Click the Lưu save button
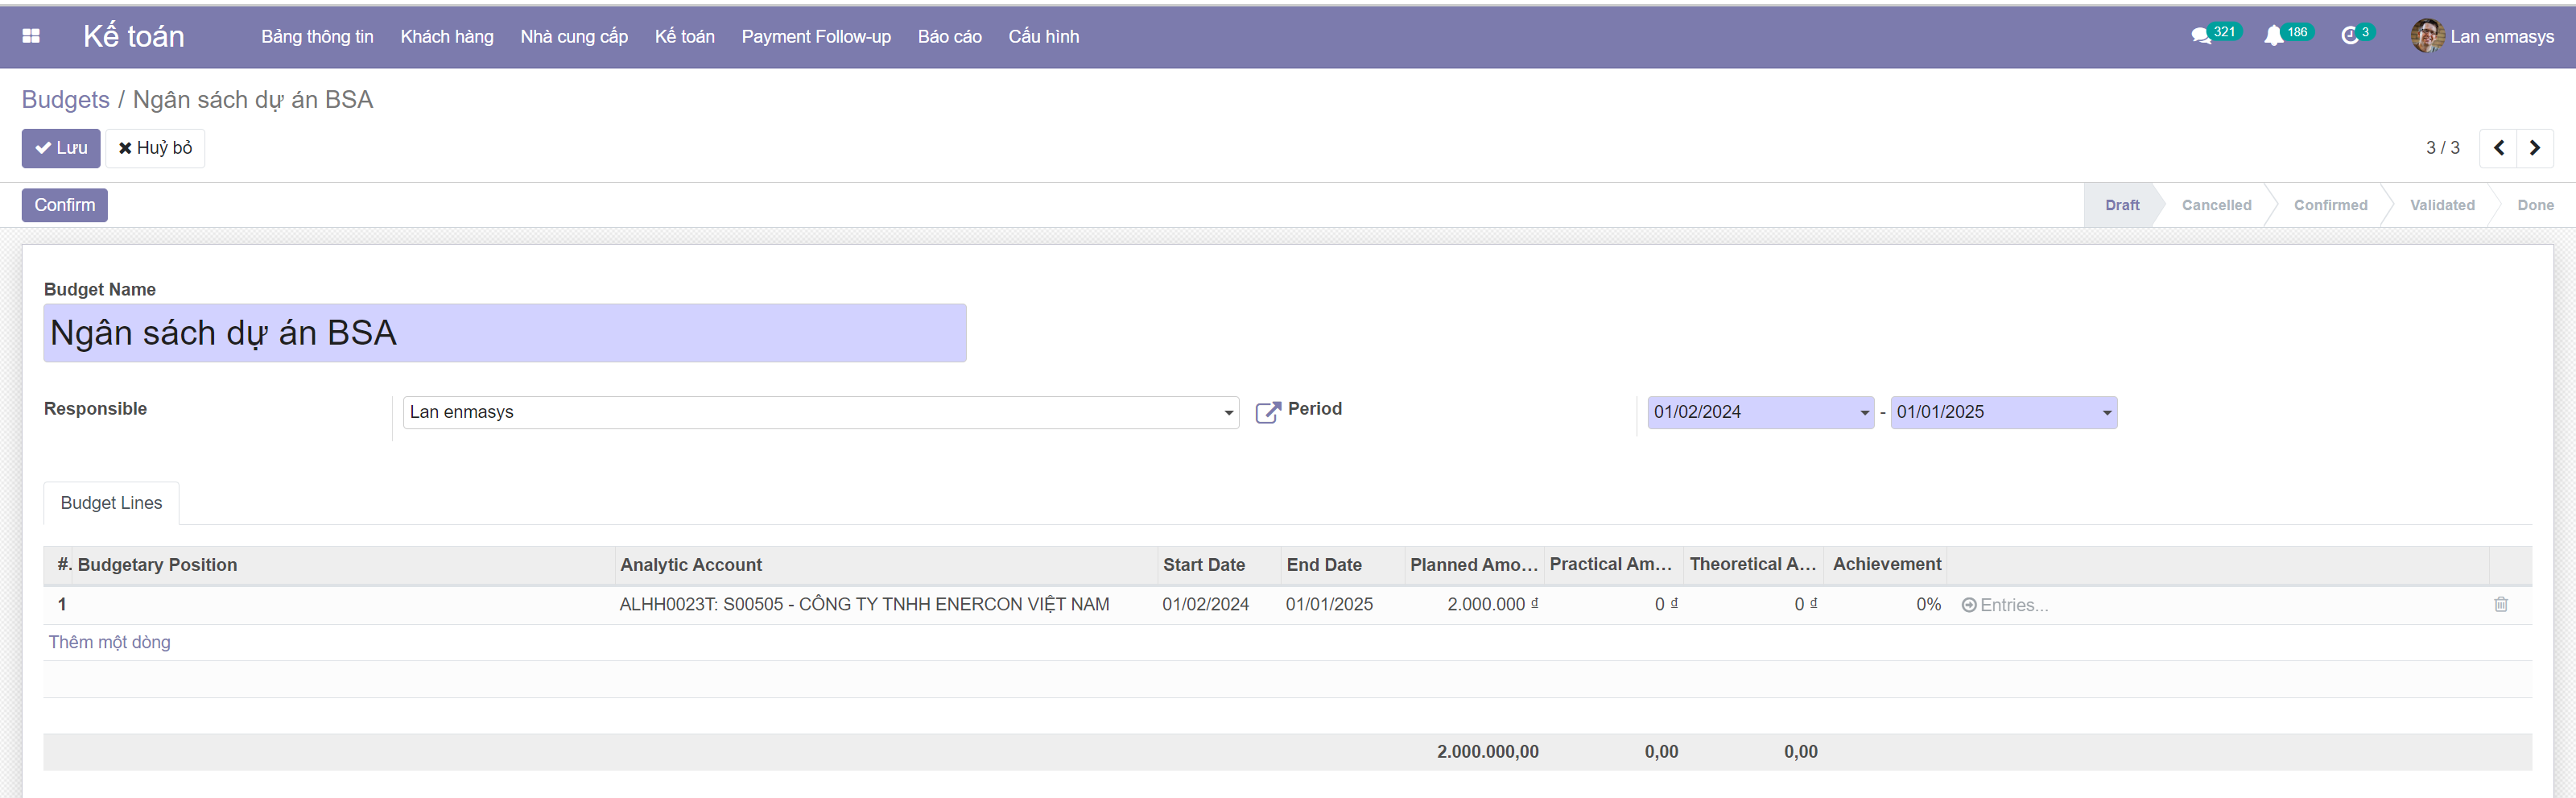 61,148
